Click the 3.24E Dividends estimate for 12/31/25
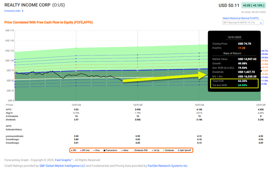Image resolution: width=270 pixels, height=170 pixels. [261, 120]
